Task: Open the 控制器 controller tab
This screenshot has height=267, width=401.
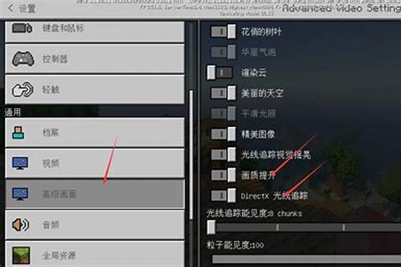Action: [95, 59]
